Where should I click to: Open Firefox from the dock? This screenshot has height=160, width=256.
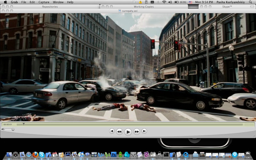coord(35,155)
